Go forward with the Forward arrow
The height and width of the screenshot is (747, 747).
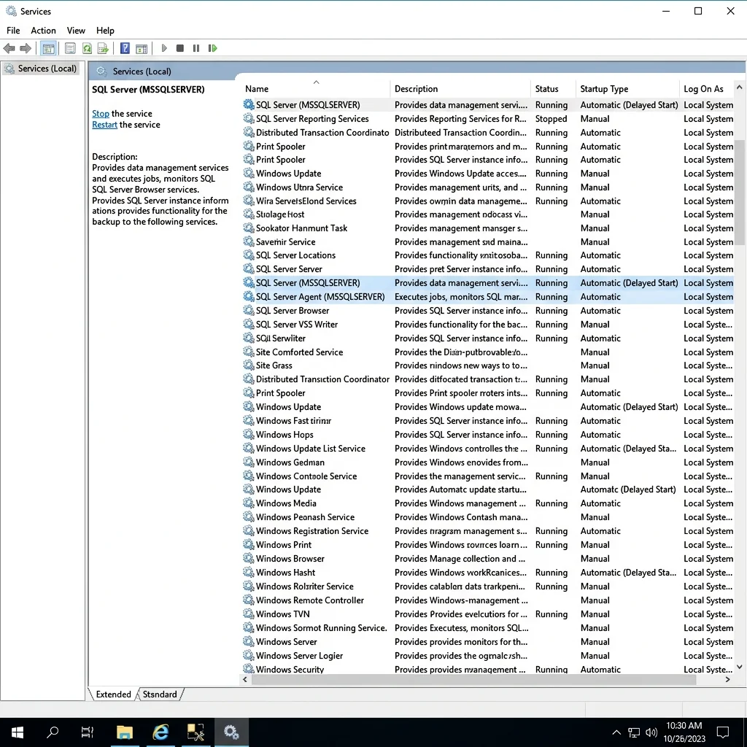pyautogui.click(x=26, y=48)
